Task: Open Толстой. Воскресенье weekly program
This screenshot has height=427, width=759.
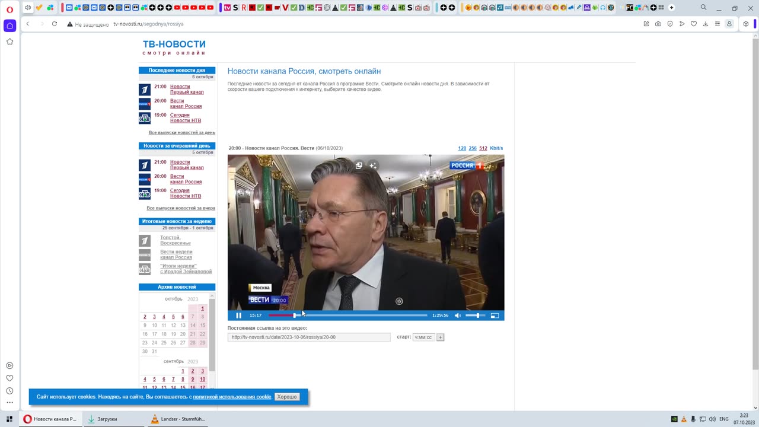Action: [x=176, y=240]
